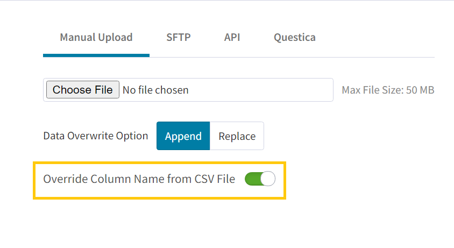Click the green part of the toggle
Image resolution: width=454 pixels, height=248 pixels.
pyautogui.click(x=252, y=179)
